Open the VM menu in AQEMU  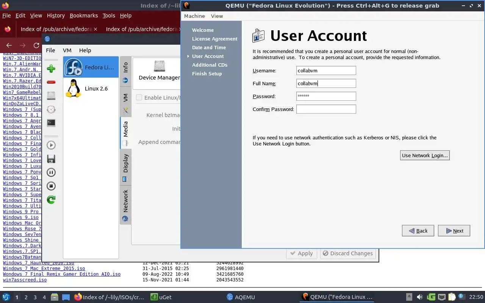(x=67, y=50)
